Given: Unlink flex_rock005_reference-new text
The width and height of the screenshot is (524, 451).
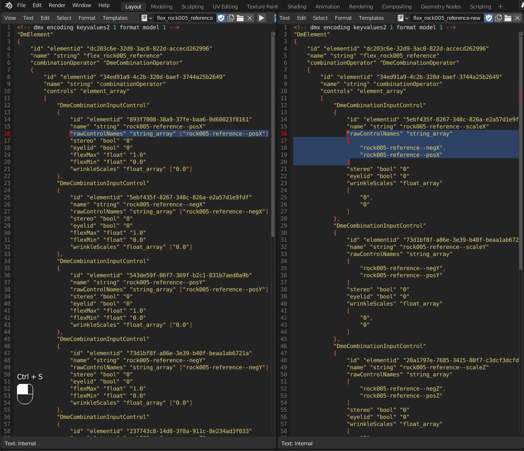Looking at the screenshot, I should (x=517, y=18).
